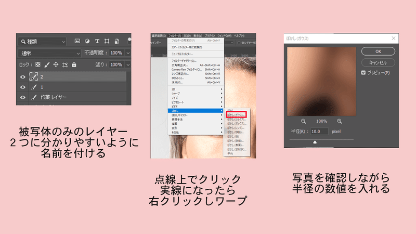Filter layers by shape layer icon

[x=107, y=41]
